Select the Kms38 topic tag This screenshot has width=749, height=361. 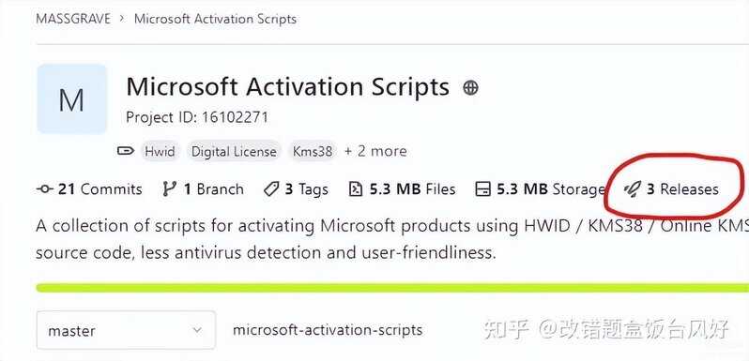[312, 151]
